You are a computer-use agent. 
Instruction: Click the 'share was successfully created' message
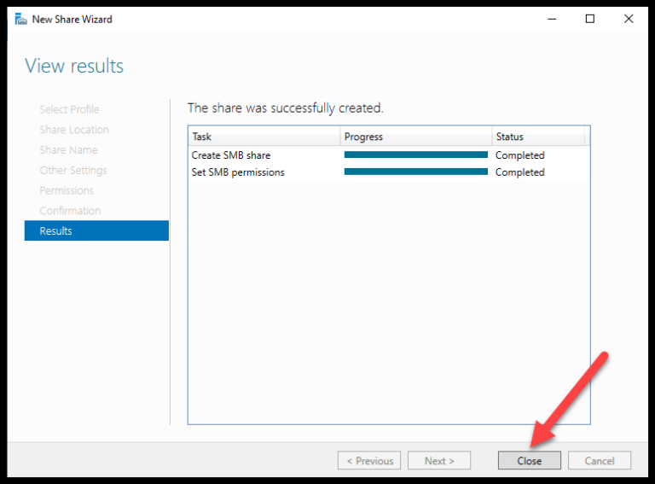286,108
